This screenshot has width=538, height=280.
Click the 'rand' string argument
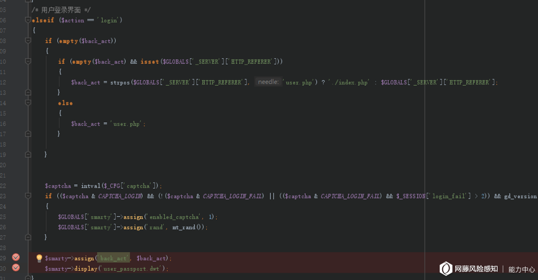pyautogui.click(x=156, y=227)
